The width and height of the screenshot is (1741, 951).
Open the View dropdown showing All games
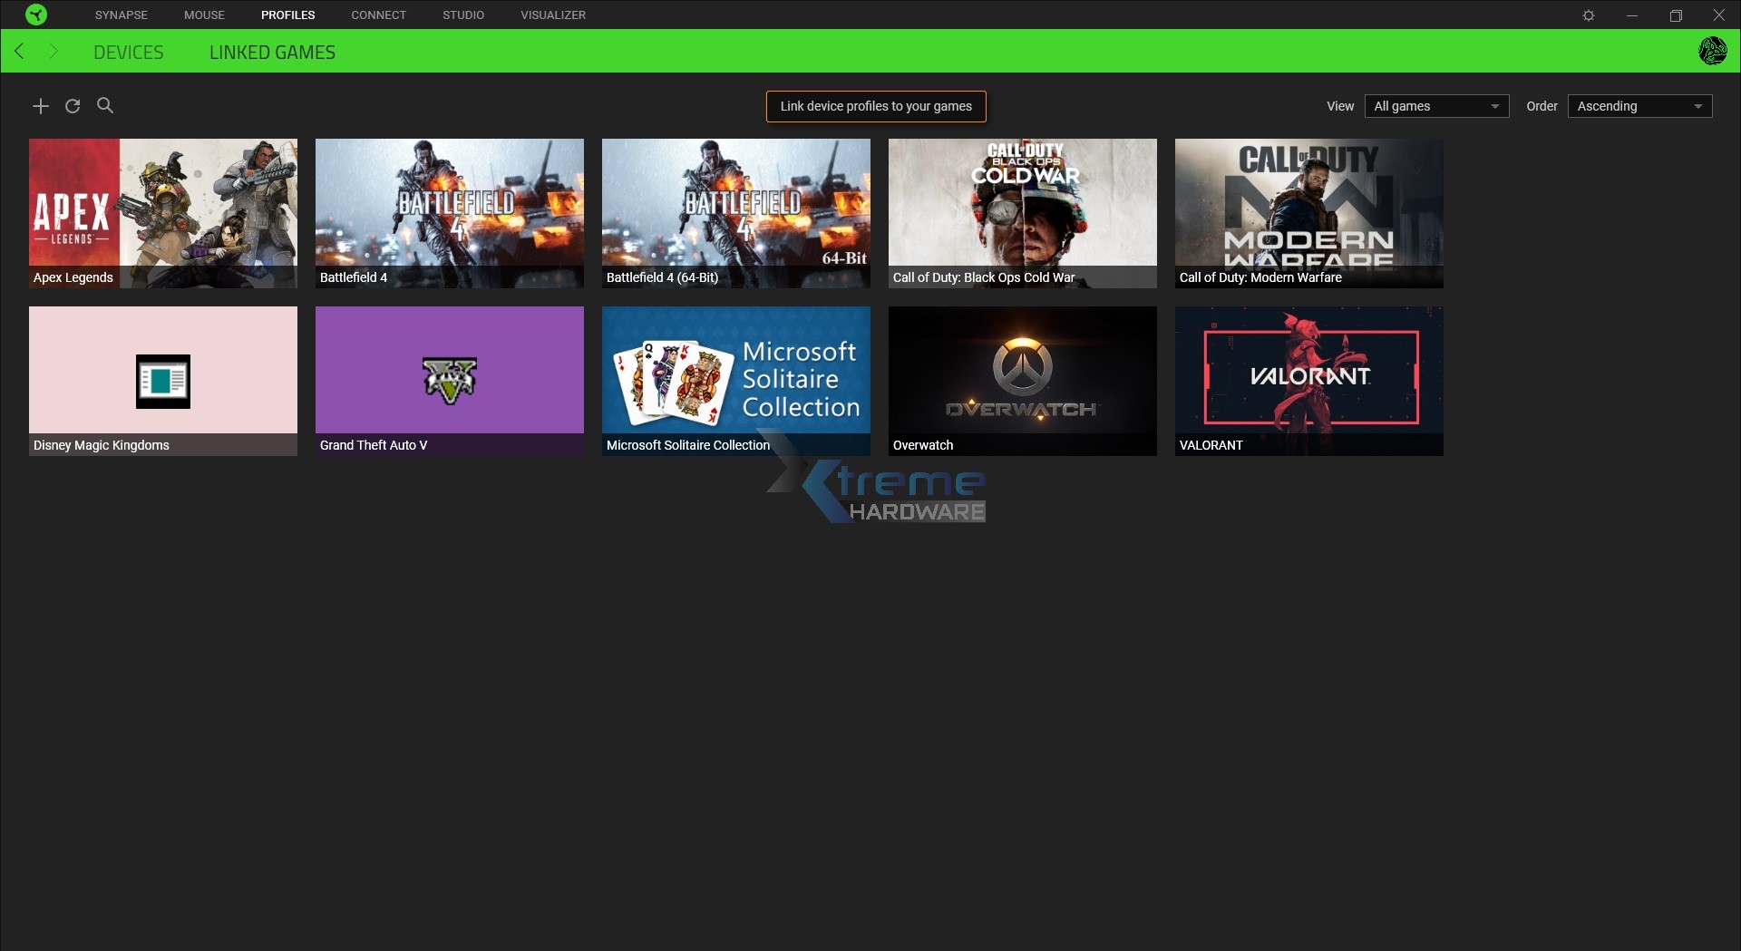tap(1436, 106)
